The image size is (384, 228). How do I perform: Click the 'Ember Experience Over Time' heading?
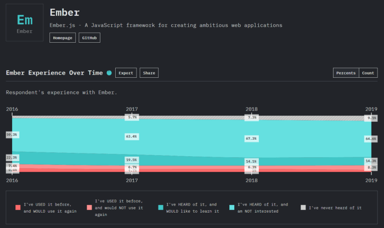coord(54,73)
